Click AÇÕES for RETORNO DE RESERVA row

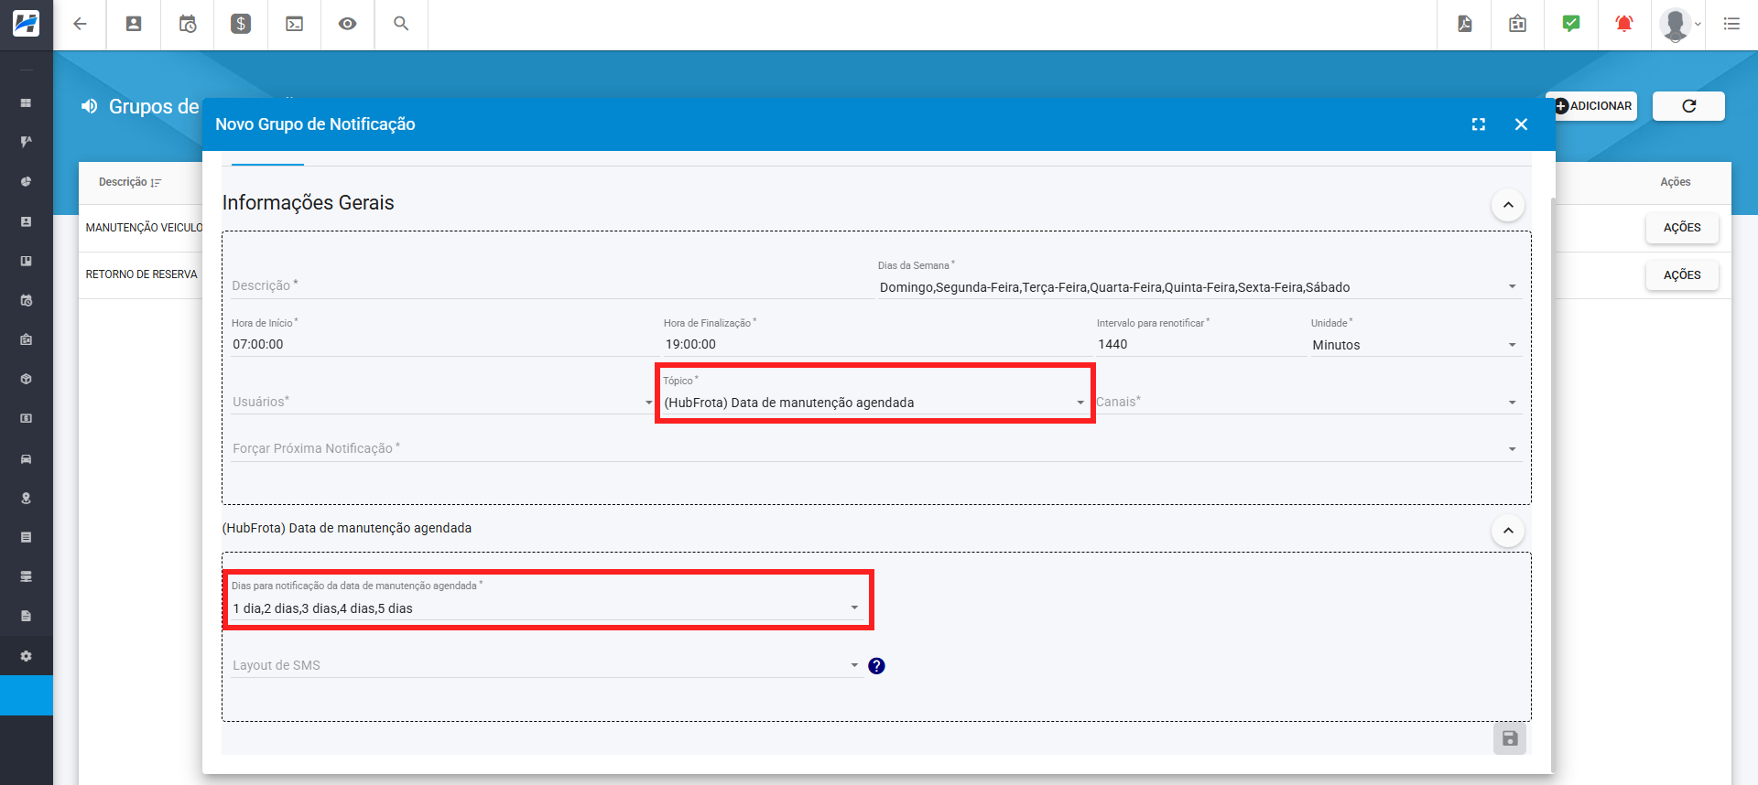click(x=1682, y=275)
